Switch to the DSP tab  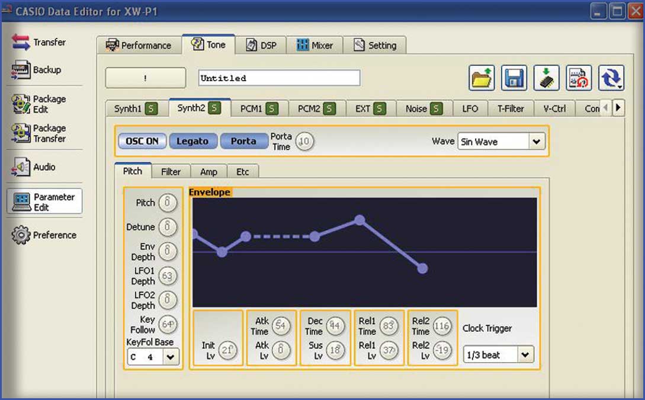[261, 45]
